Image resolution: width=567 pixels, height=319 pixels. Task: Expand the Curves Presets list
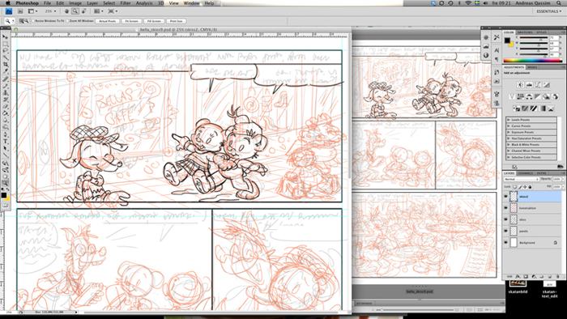(531, 125)
